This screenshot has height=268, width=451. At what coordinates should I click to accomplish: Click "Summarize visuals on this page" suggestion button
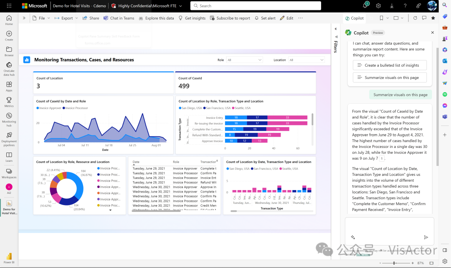tap(389, 78)
